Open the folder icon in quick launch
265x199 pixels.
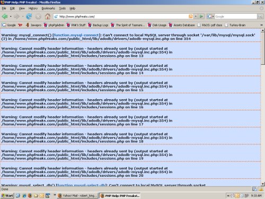tap(36, 196)
